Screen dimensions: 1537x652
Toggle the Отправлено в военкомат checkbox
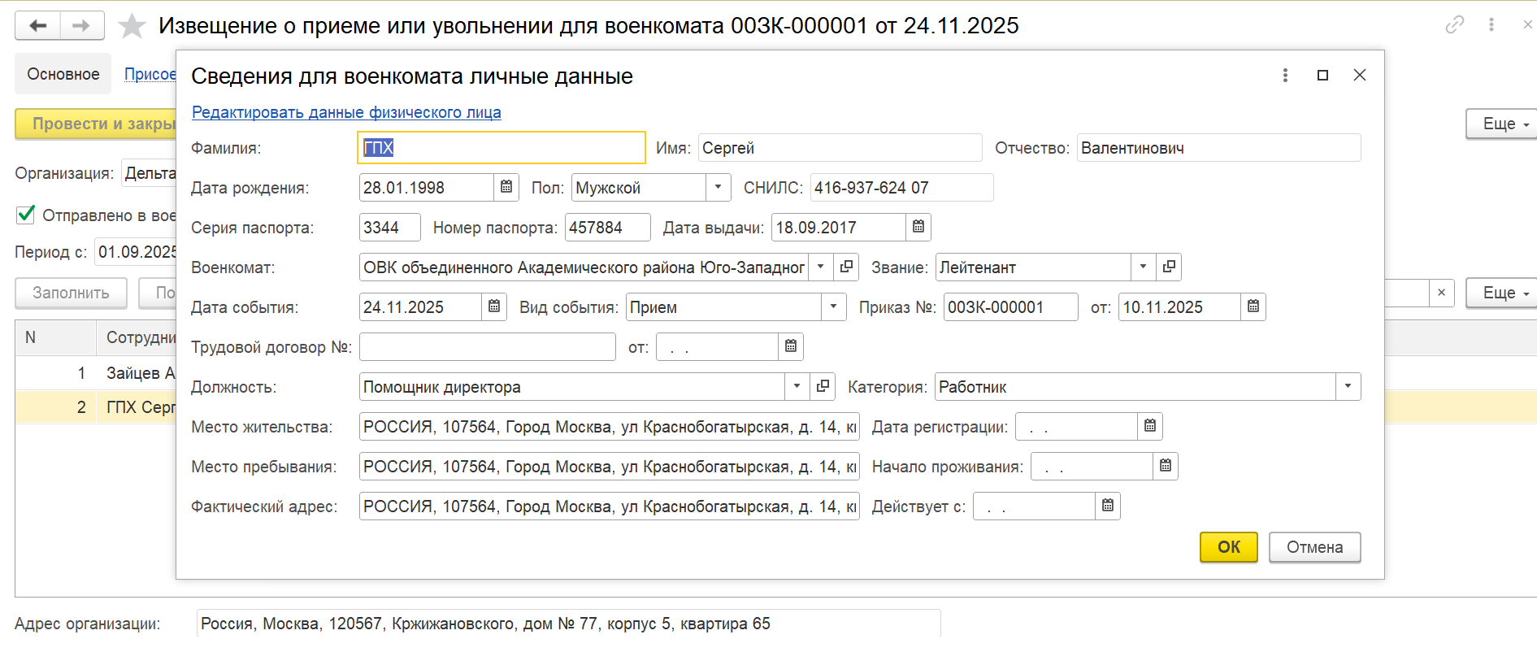(26, 215)
